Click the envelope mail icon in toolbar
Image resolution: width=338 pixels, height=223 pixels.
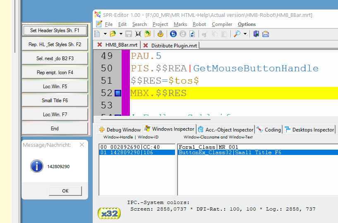click(x=266, y=34)
